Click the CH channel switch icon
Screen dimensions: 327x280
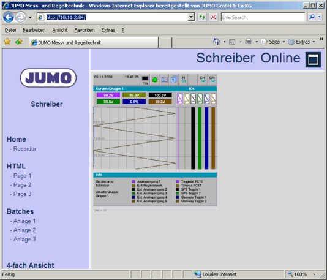point(202,79)
